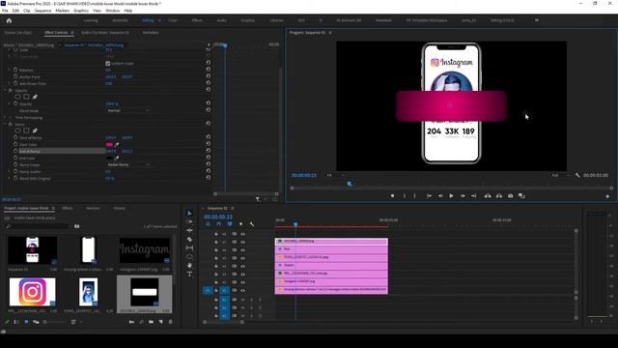Select the Ripple Edit tool
This screenshot has height=348, width=618.
[189, 230]
